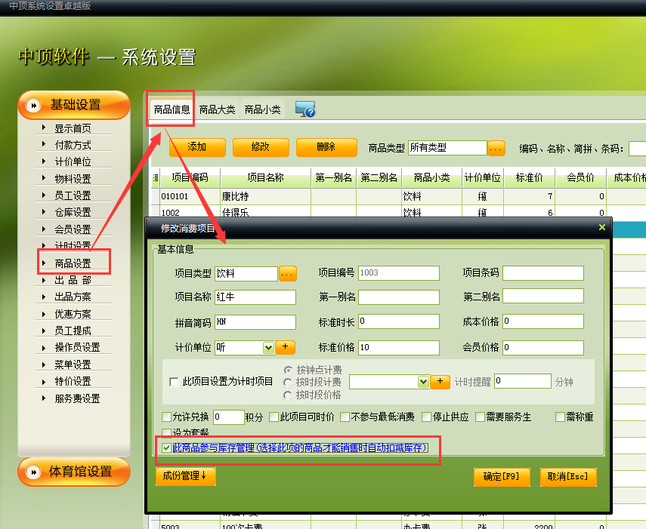Open timing scheme dropdown list

tap(423, 382)
